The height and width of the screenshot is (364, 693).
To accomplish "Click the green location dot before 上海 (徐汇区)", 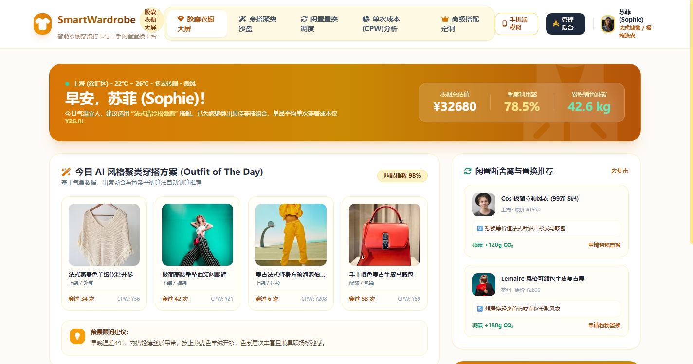I will click(x=67, y=84).
